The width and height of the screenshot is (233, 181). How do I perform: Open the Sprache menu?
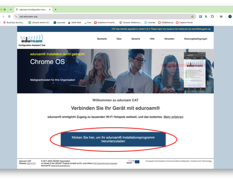pyautogui.click(x=136, y=39)
